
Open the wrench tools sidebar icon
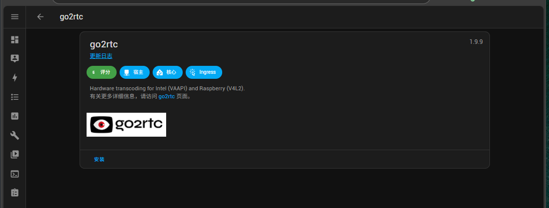pyautogui.click(x=15, y=135)
